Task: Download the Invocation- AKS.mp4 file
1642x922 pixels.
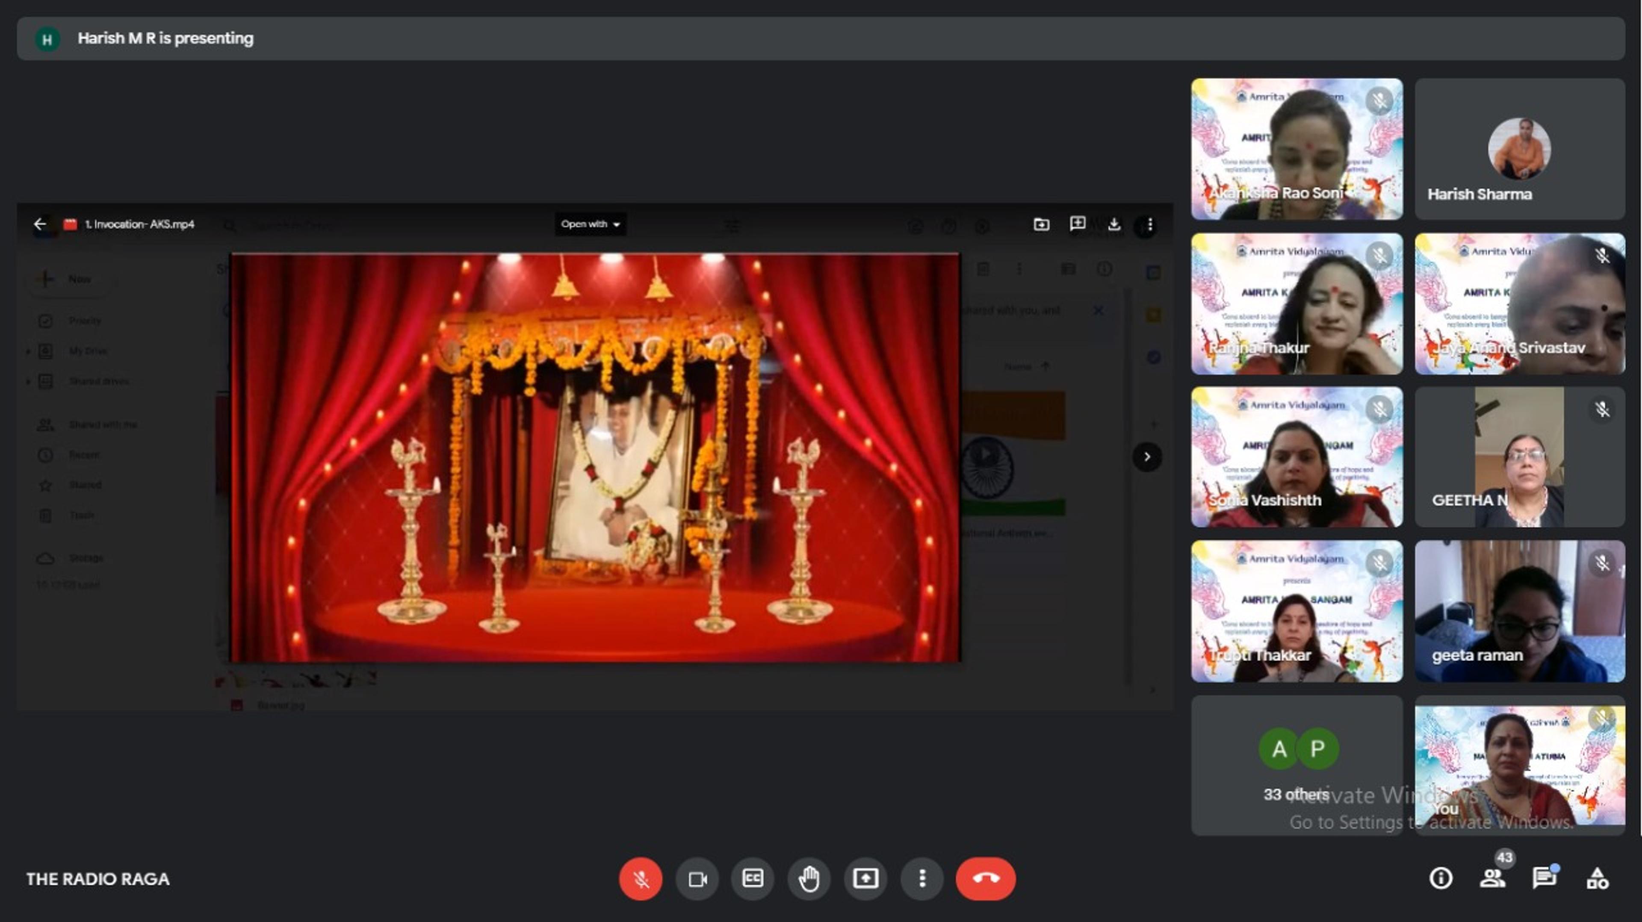Action: click(1113, 224)
